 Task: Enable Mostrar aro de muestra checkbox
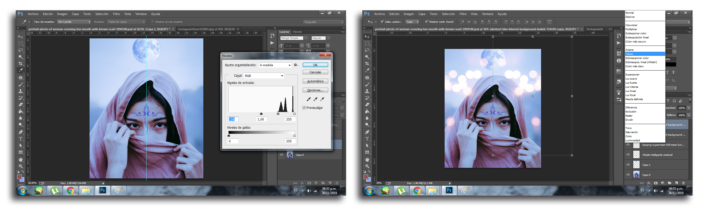(x=152, y=22)
